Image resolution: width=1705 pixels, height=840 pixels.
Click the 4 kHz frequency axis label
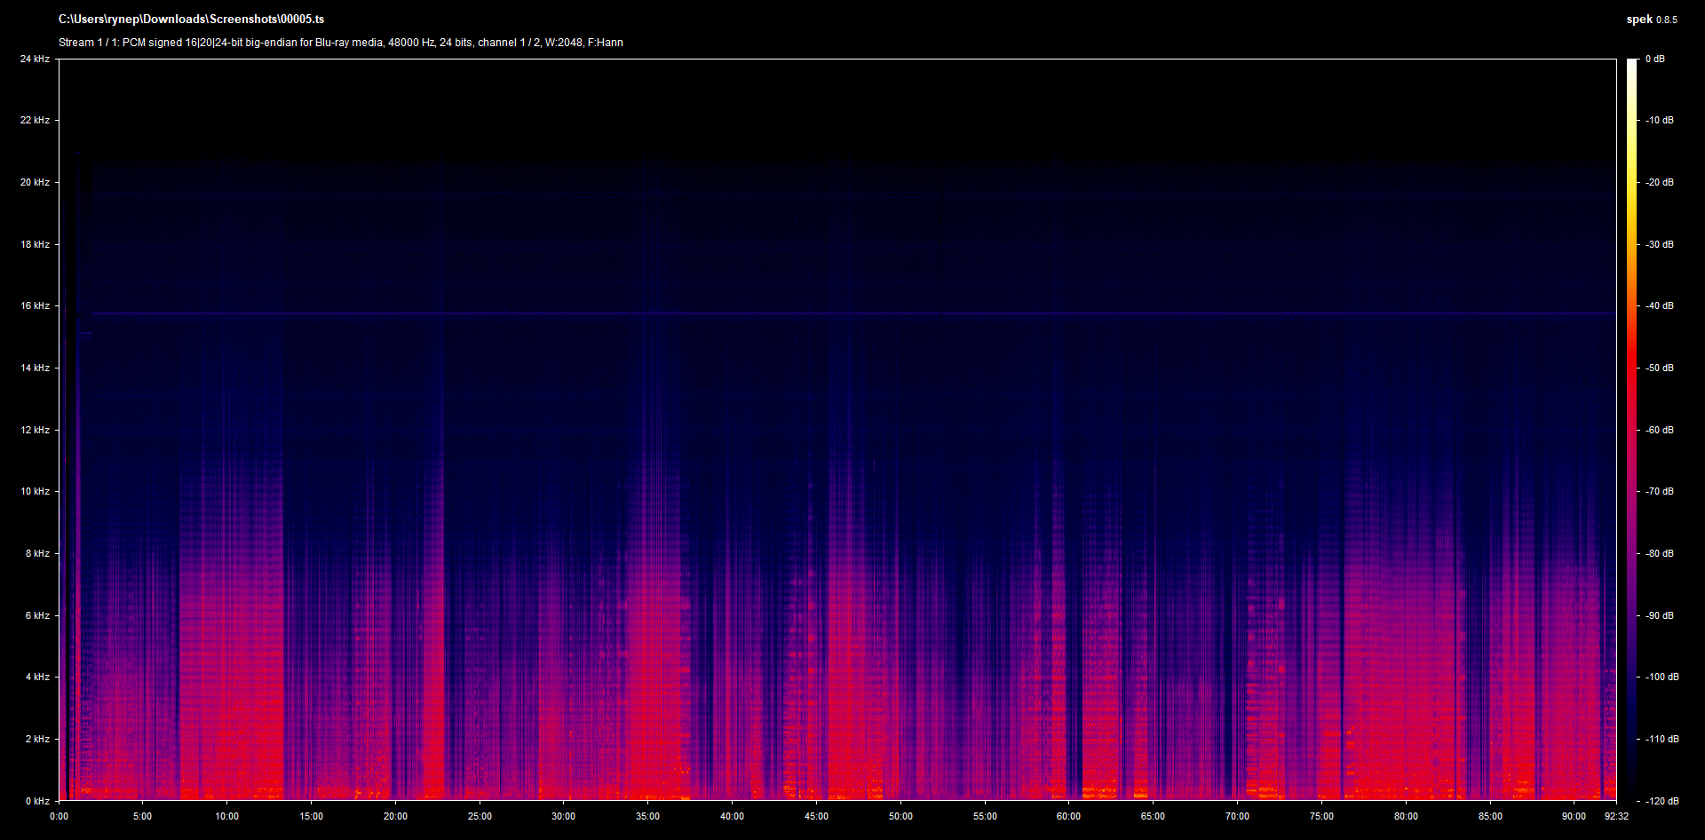click(37, 678)
